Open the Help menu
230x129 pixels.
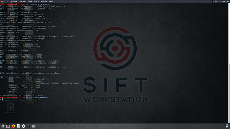click(51, 1)
